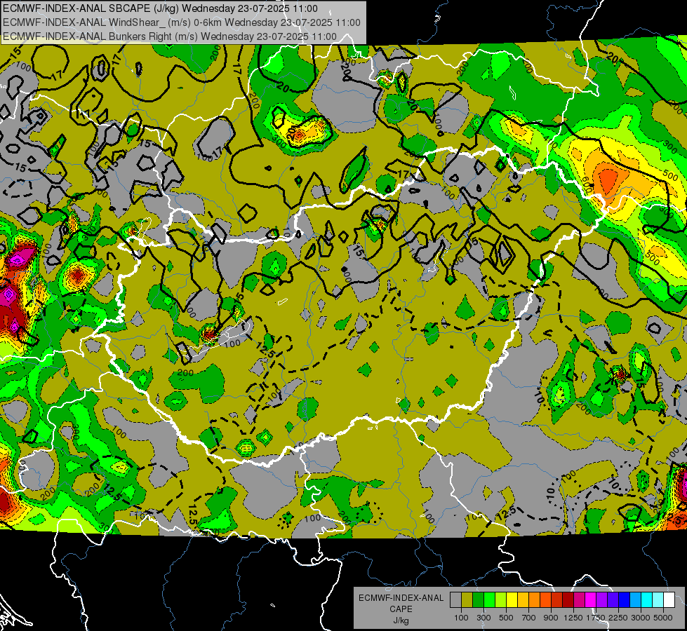
Task: Click the cyan legend swatch after 3000
Action: 647,600
